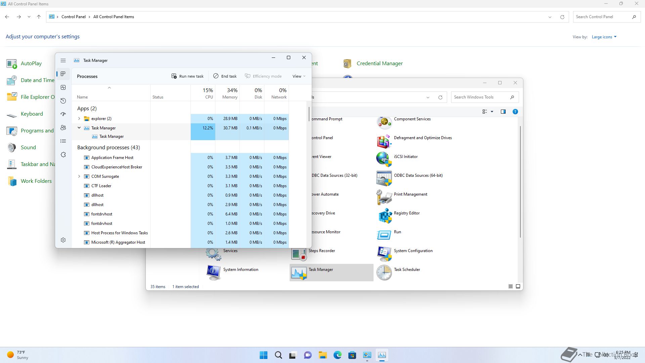Expand the explorer (2) process group
Viewport: 645px width, 363px height.
(79, 119)
